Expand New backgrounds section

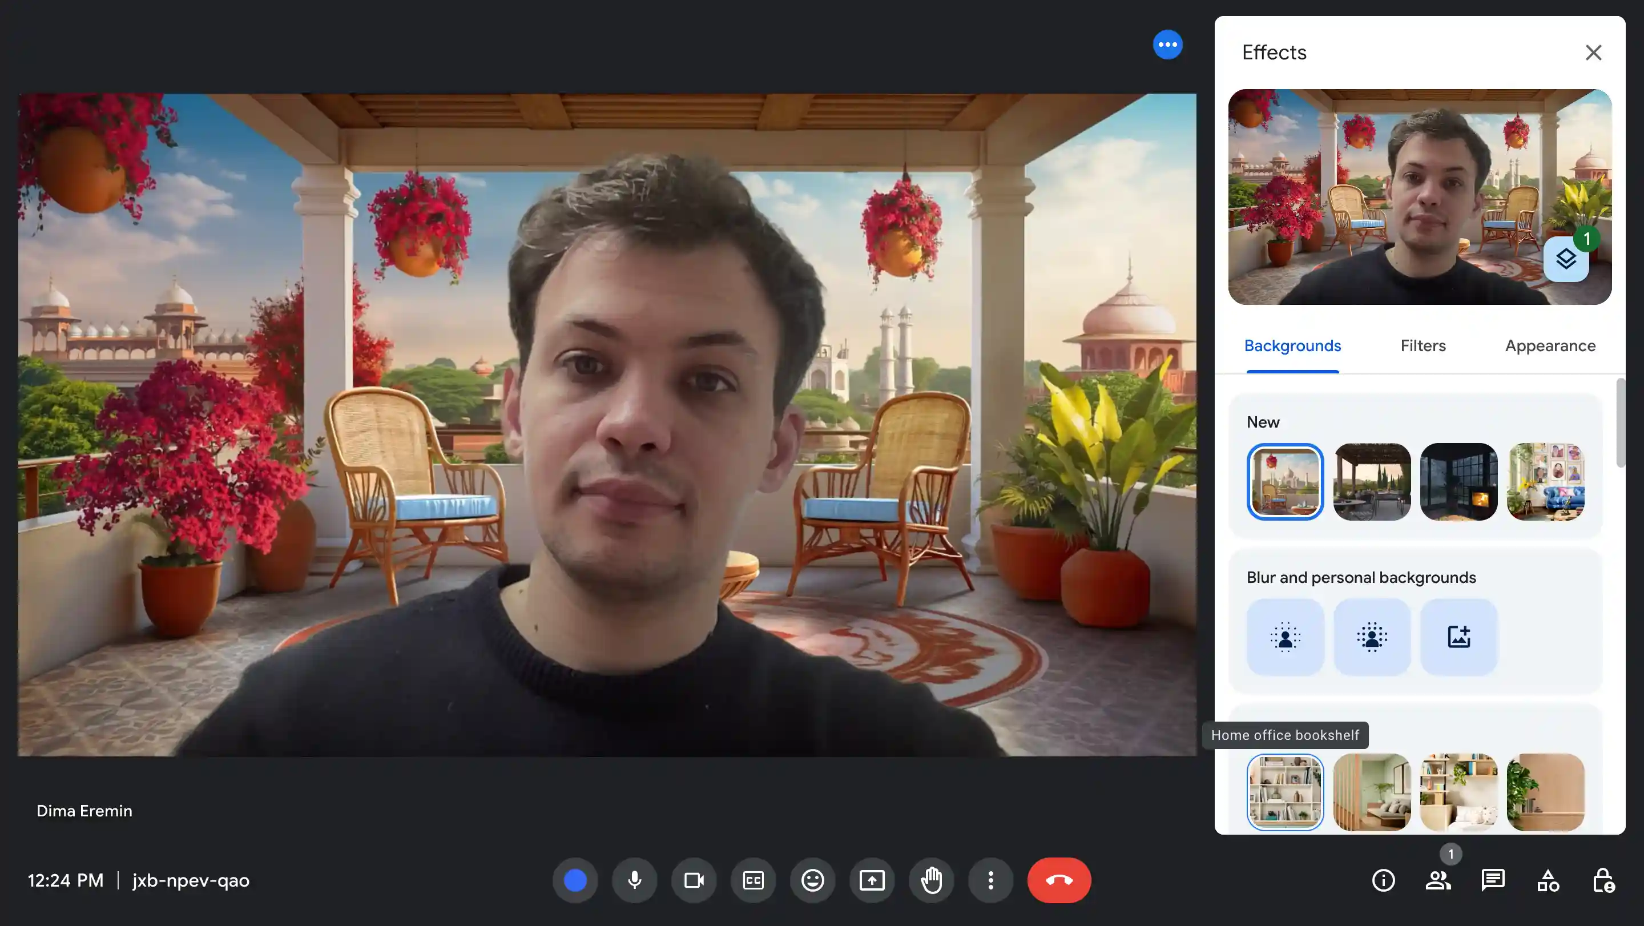coord(1262,421)
